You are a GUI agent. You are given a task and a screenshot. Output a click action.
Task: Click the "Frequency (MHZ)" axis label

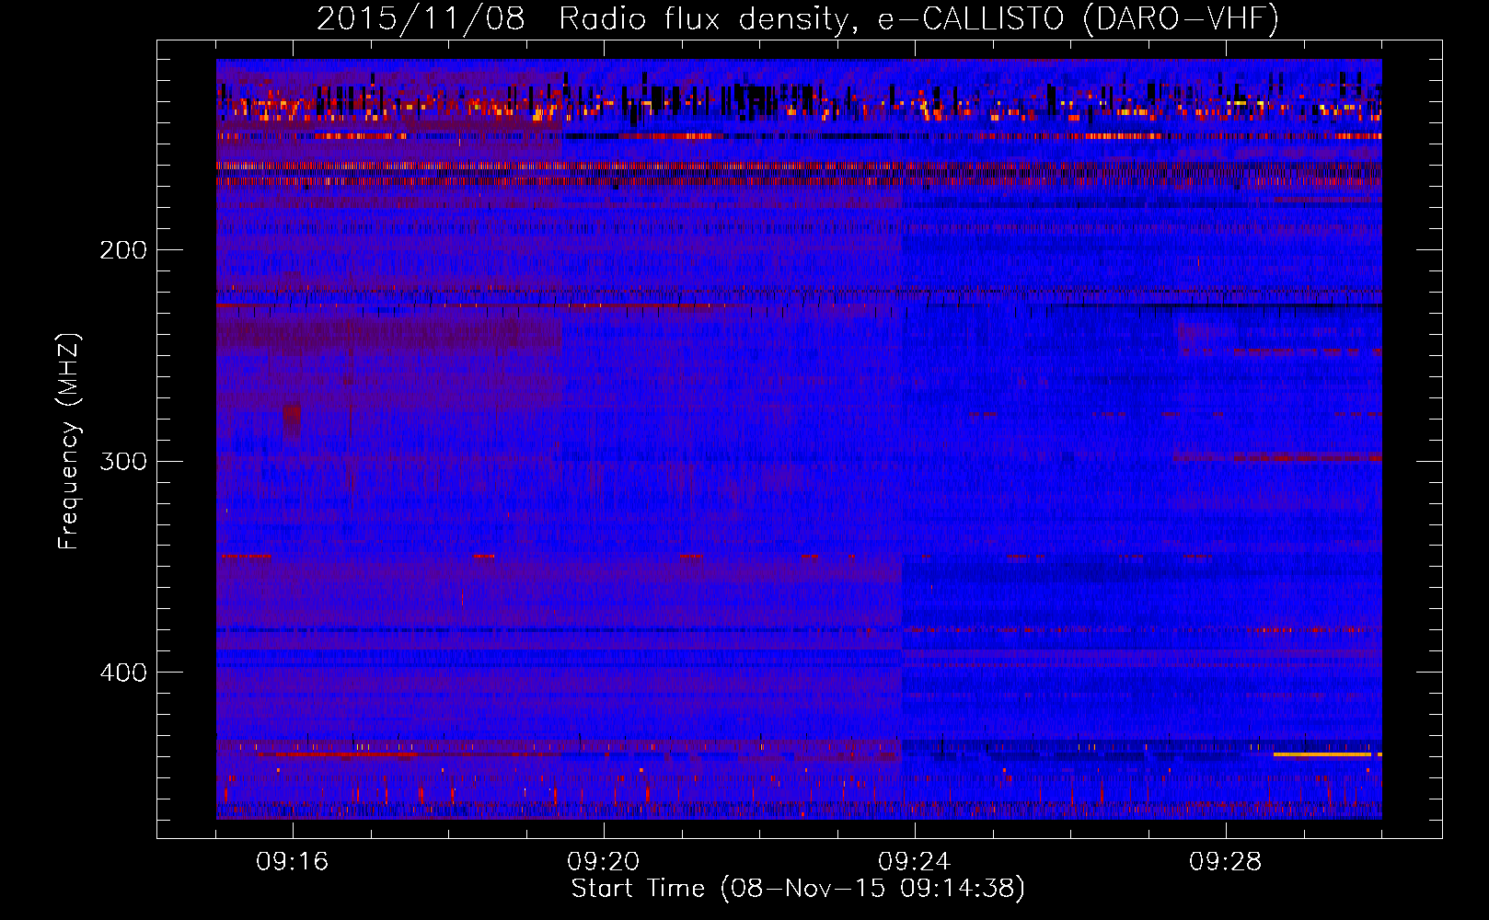click(69, 441)
